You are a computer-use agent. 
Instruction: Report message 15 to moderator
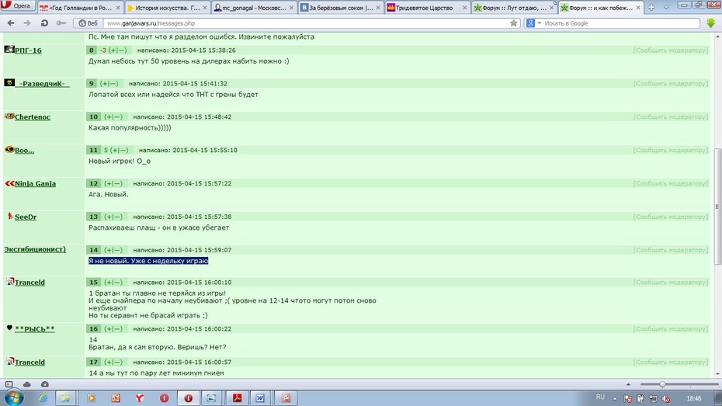click(x=671, y=282)
